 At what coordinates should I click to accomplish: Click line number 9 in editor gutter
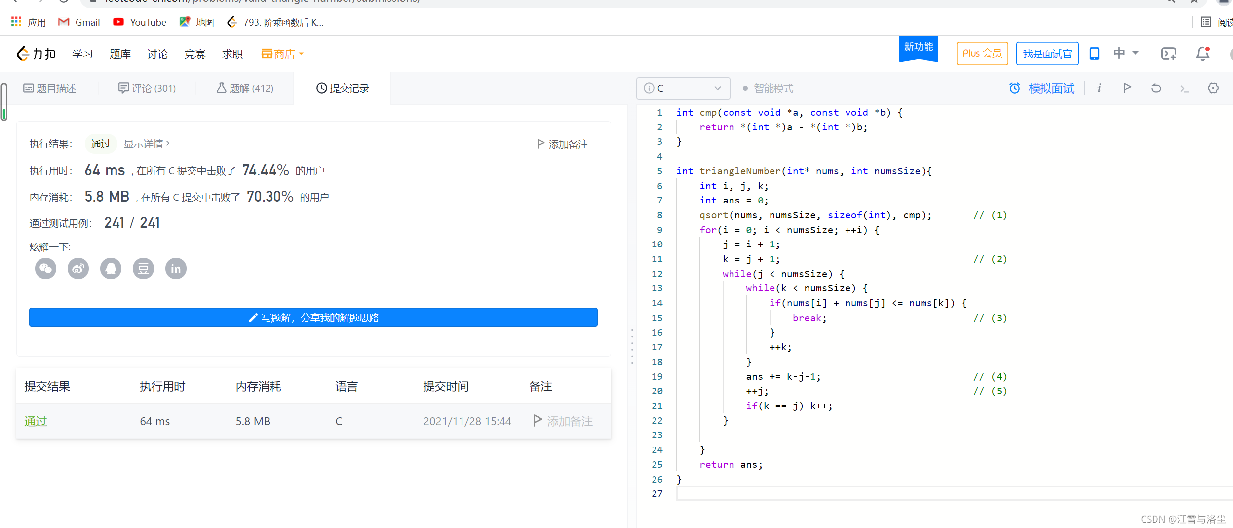tap(660, 230)
